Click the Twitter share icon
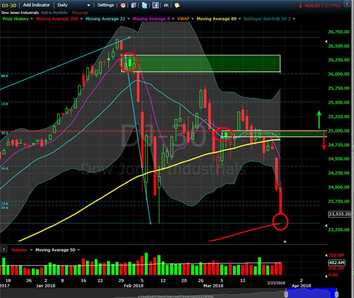 coord(144,5)
